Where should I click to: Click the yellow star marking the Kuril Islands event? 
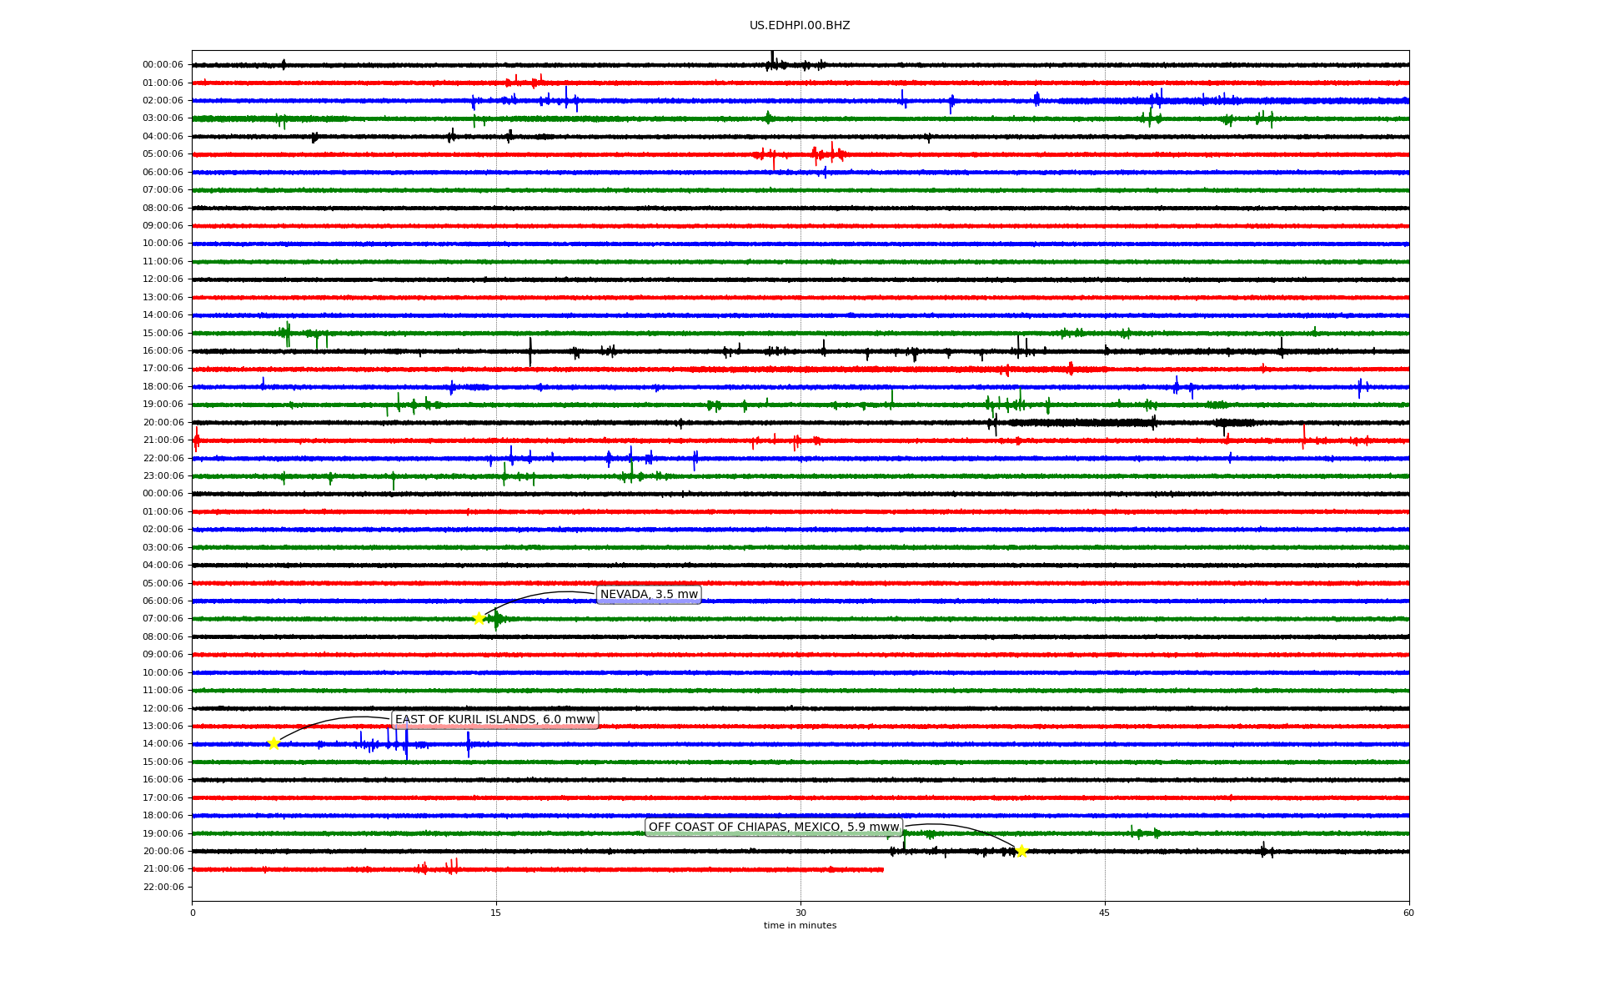[x=274, y=743]
